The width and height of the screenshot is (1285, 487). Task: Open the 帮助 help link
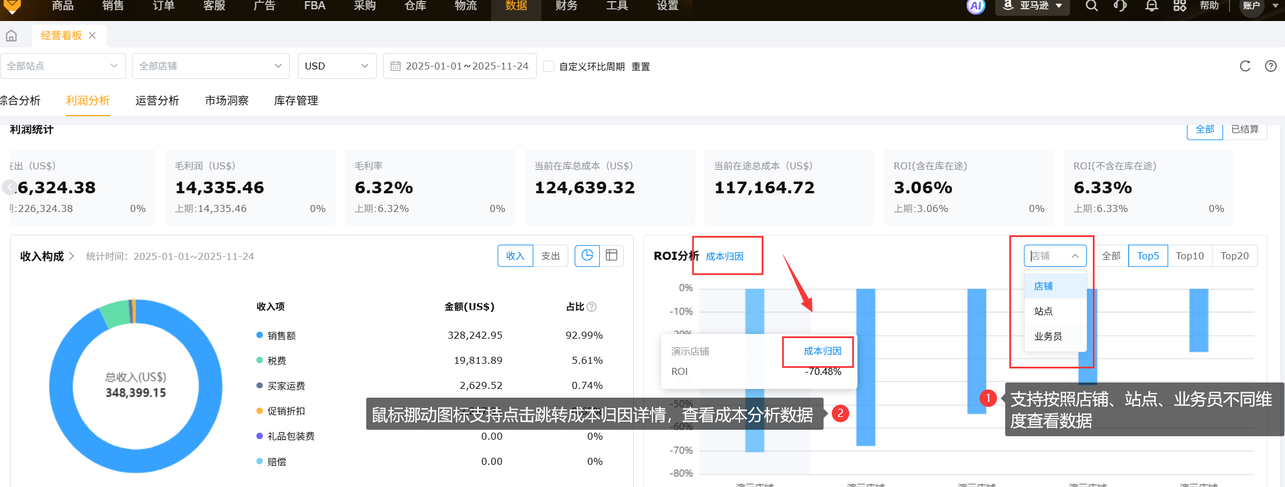(x=1209, y=6)
